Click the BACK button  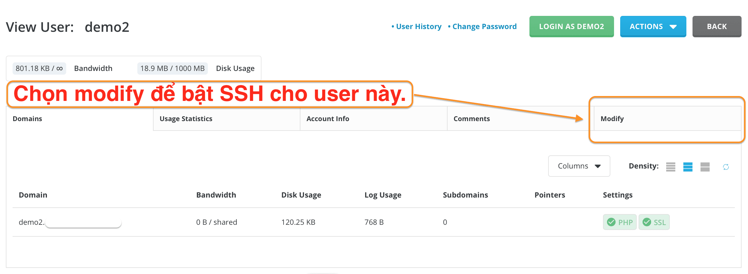point(716,27)
